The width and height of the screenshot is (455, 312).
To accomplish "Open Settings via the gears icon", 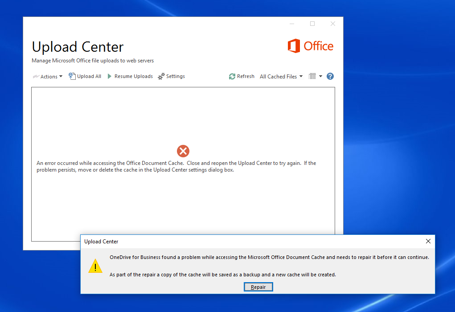I will tap(161, 76).
